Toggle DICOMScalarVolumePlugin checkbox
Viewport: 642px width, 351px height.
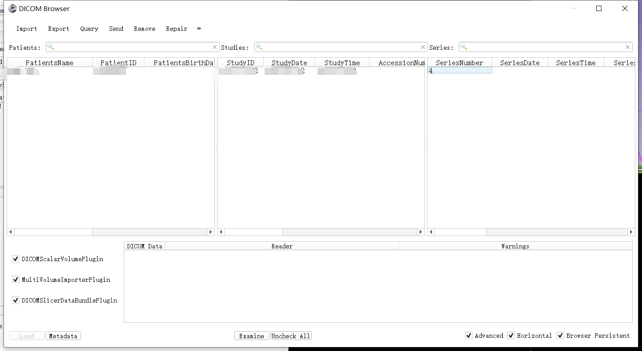[x=16, y=259]
